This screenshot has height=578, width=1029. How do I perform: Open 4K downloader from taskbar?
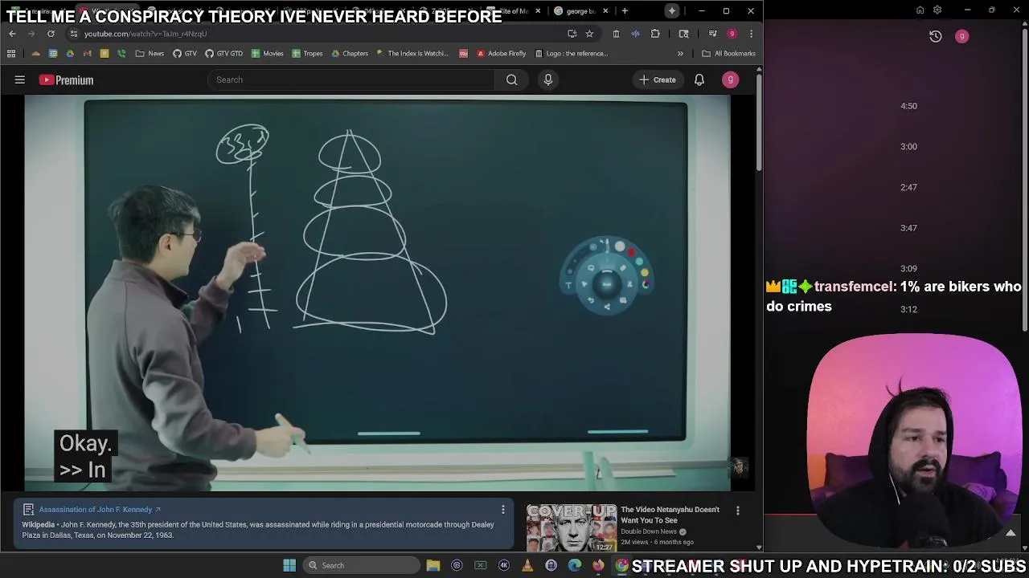tap(504, 565)
